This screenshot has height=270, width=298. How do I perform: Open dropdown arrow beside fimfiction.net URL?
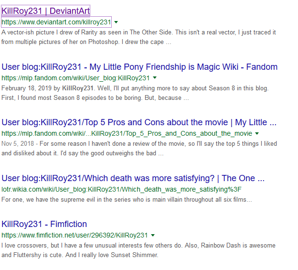coord(153,236)
